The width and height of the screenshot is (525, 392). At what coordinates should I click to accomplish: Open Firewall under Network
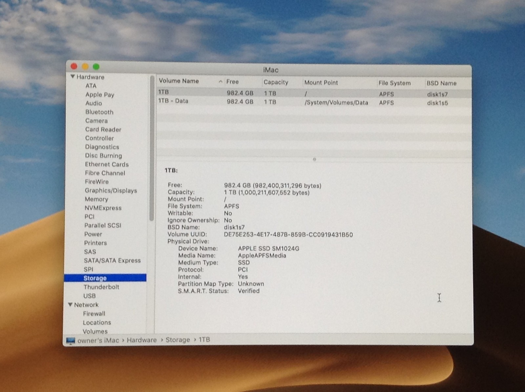(94, 314)
